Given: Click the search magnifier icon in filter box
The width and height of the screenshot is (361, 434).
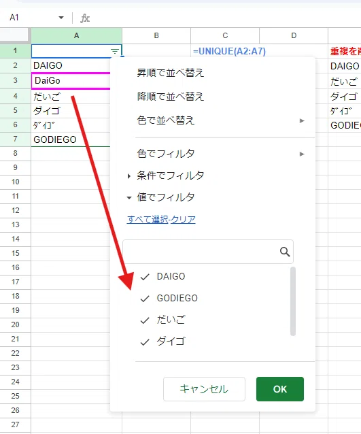Looking at the screenshot, I should click(x=285, y=252).
